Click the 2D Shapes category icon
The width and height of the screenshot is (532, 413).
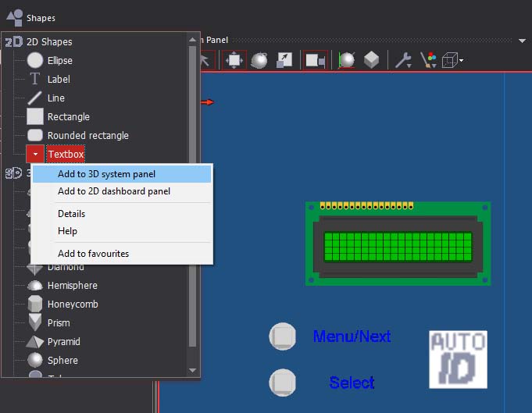click(14, 41)
